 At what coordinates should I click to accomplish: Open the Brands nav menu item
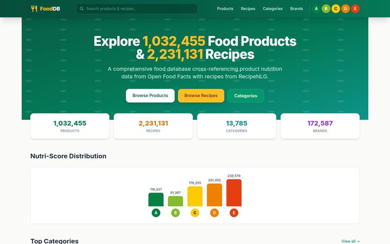tap(296, 9)
